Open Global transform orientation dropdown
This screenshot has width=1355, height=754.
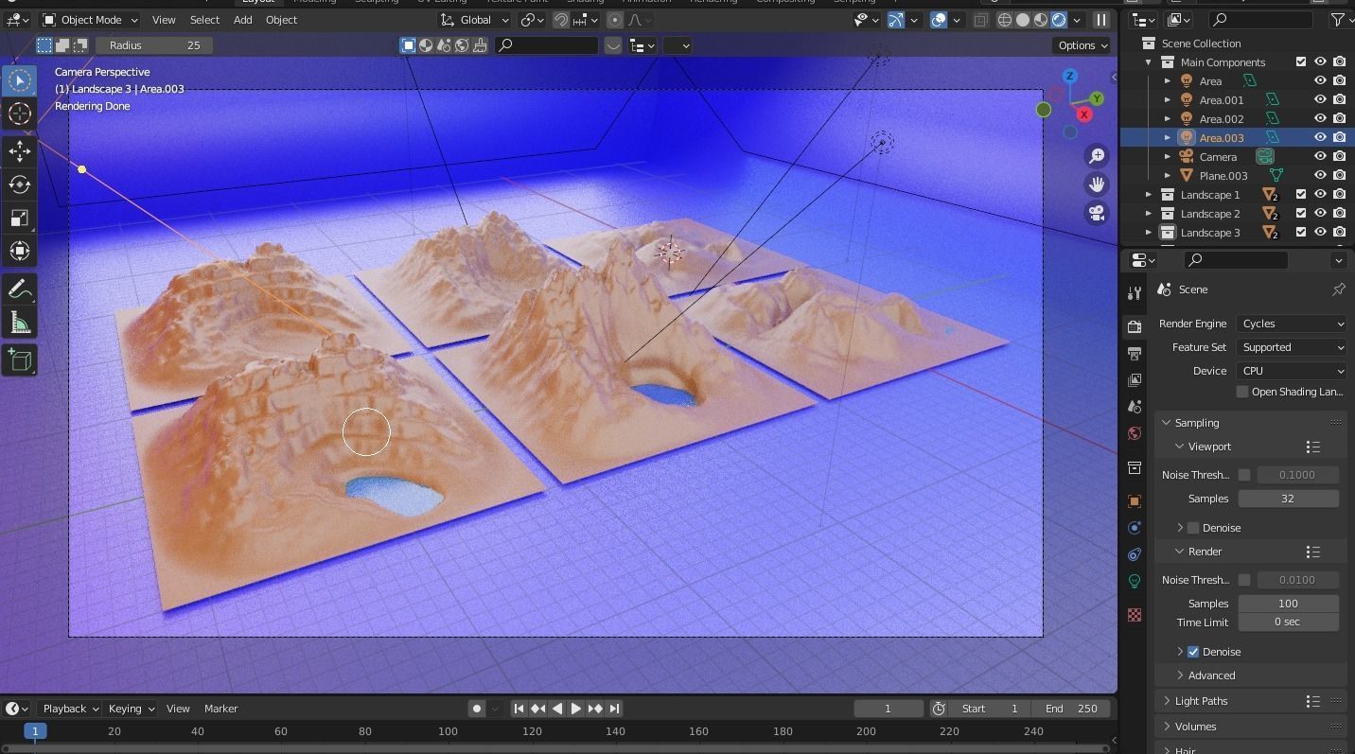click(476, 20)
